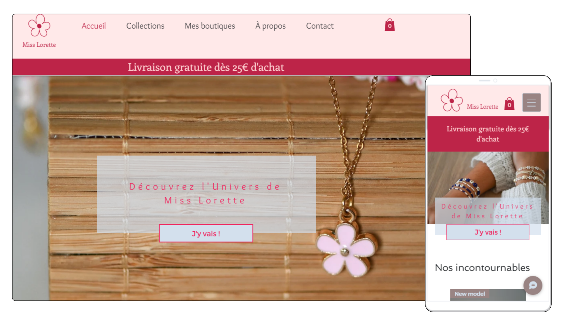Select Accueil in the navigation menu
Screen dimensions: 568x320
(x=93, y=26)
